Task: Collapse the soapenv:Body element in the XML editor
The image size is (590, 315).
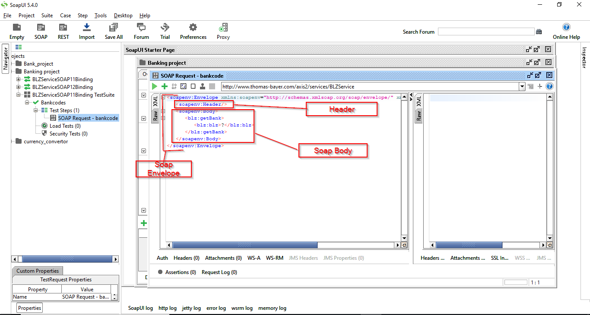Action: (x=163, y=111)
